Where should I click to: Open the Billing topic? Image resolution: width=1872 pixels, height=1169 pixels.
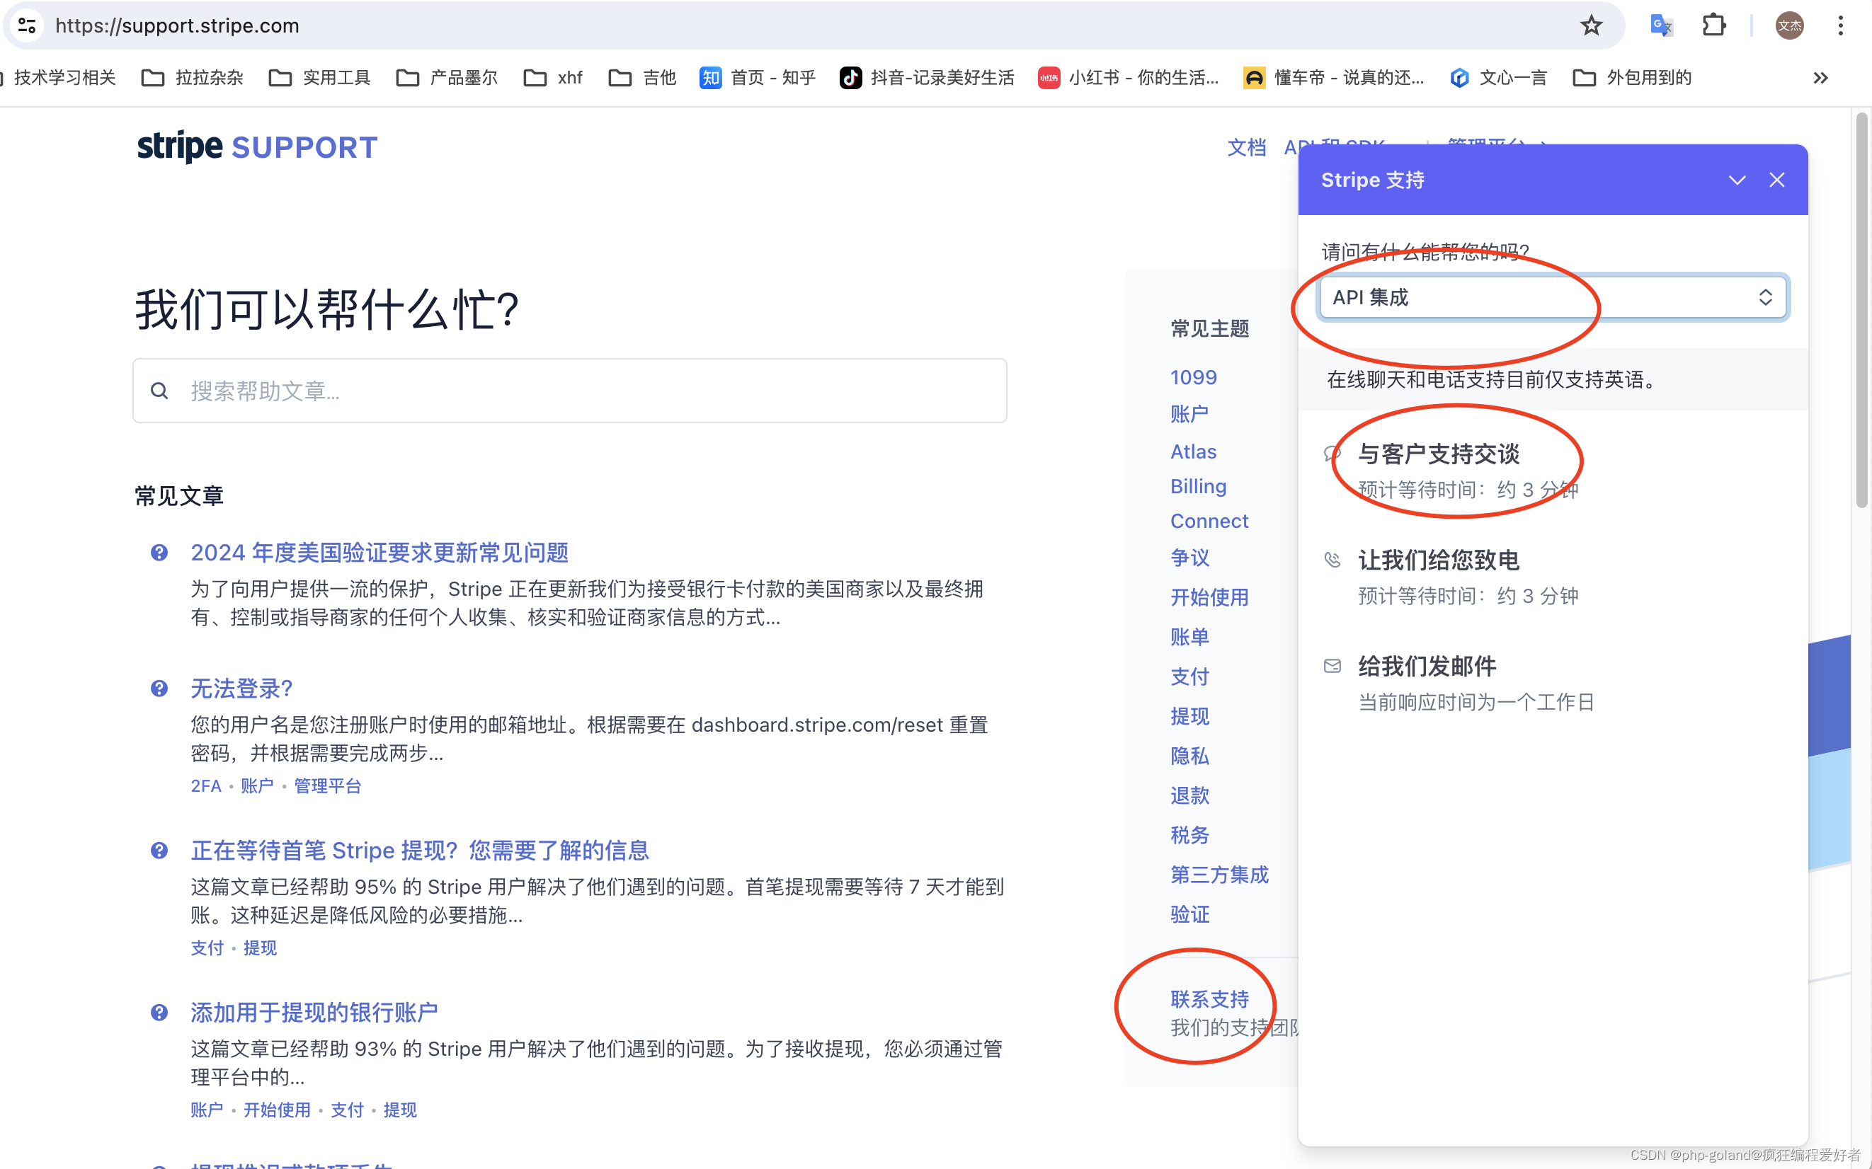(1198, 486)
